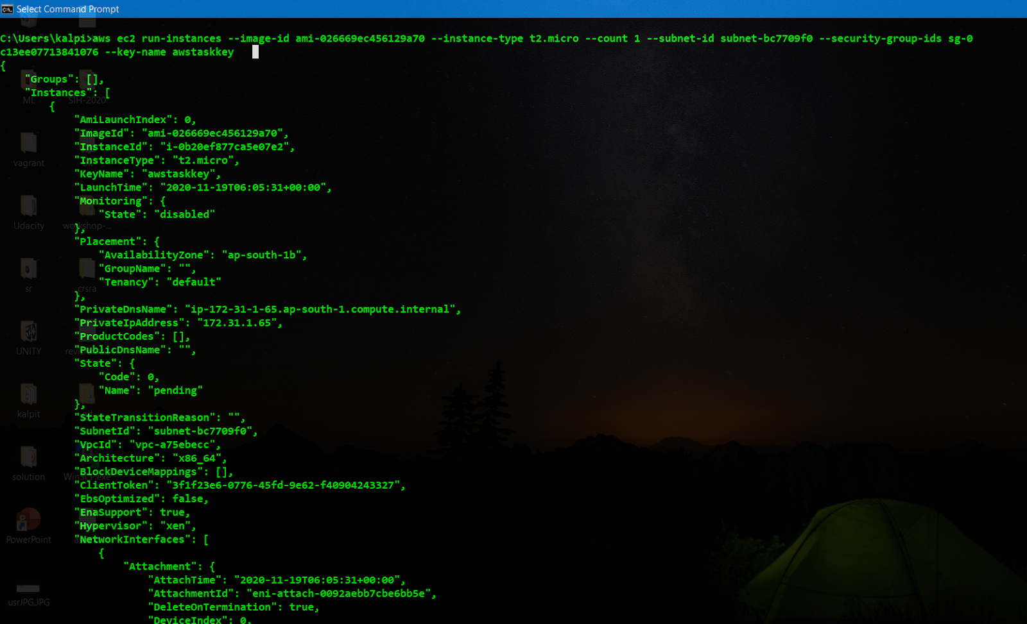This screenshot has width=1027, height=624.
Task: Click the State "Code": 0 line
Action: pyautogui.click(x=129, y=376)
